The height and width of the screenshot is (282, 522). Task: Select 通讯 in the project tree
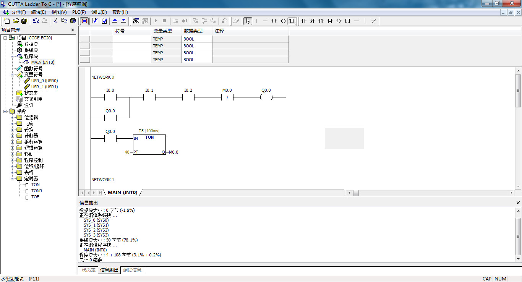29,105
